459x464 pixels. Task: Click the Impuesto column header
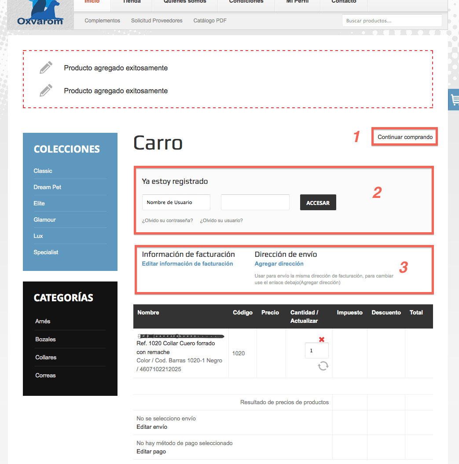pos(350,313)
